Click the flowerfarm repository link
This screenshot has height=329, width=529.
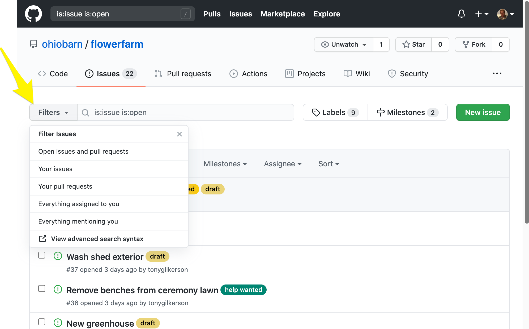pos(117,44)
